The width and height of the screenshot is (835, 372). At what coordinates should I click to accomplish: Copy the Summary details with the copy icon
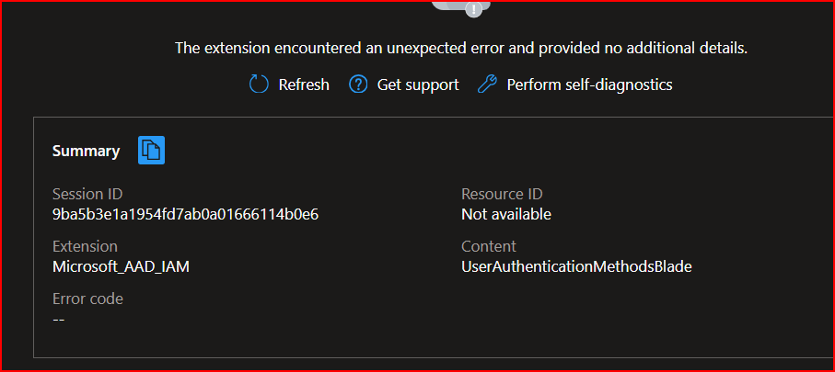(151, 151)
